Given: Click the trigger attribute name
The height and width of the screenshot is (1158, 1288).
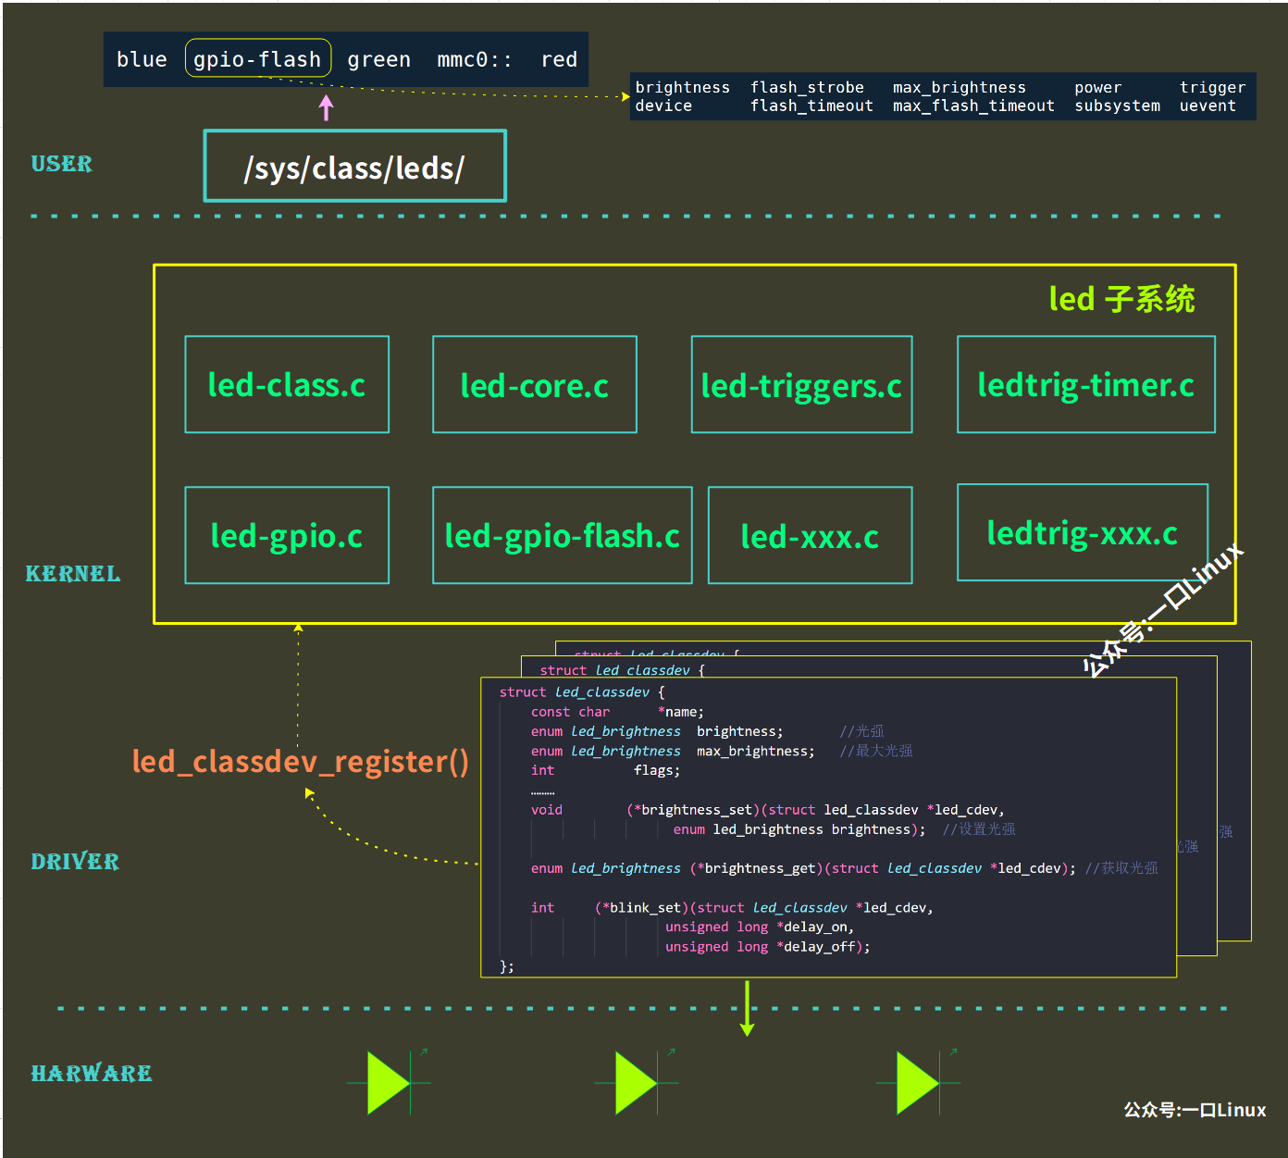Looking at the screenshot, I should click(x=1212, y=87).
